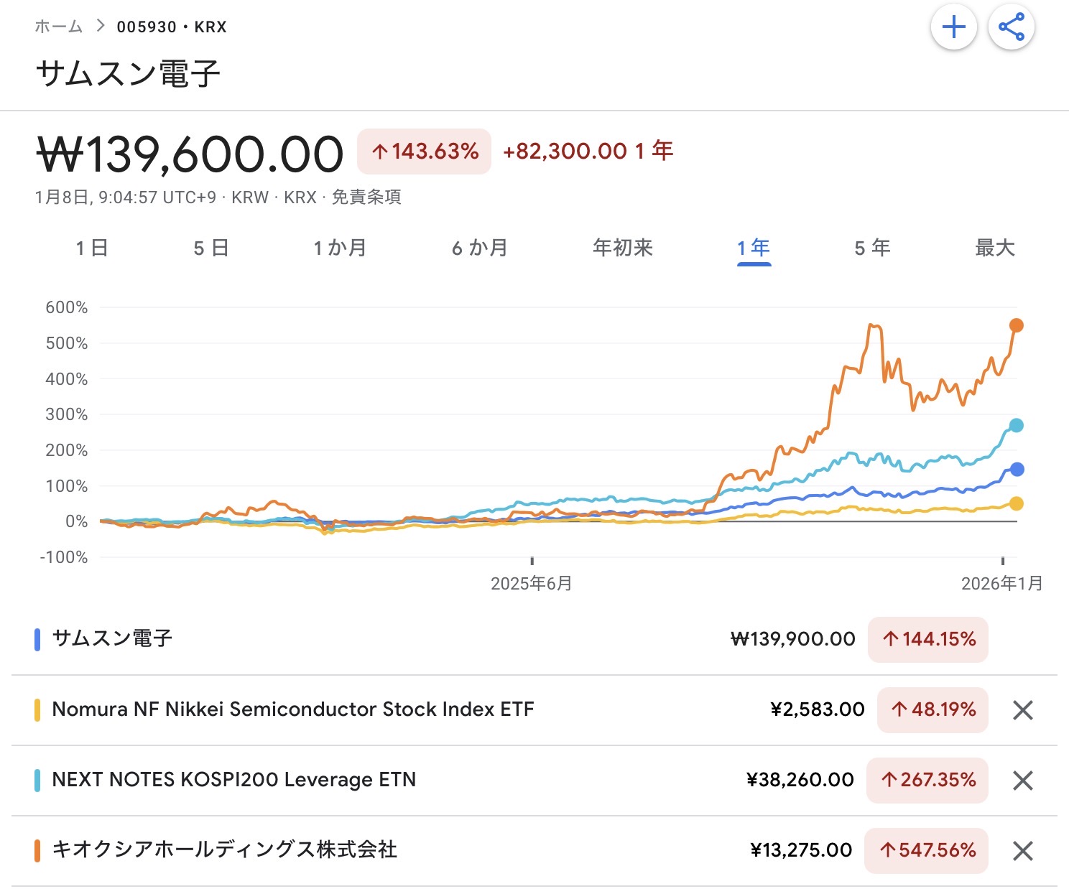Click the 144.15% change badge for サムスン電子
1069x894 pixels.
[x=928, y=639]
